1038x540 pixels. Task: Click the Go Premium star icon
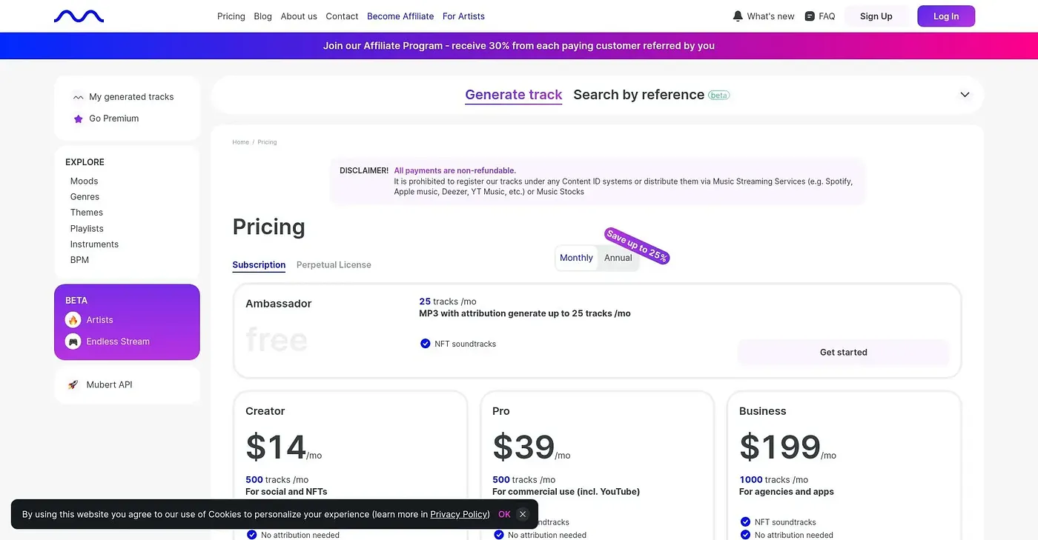click(78, 119)
